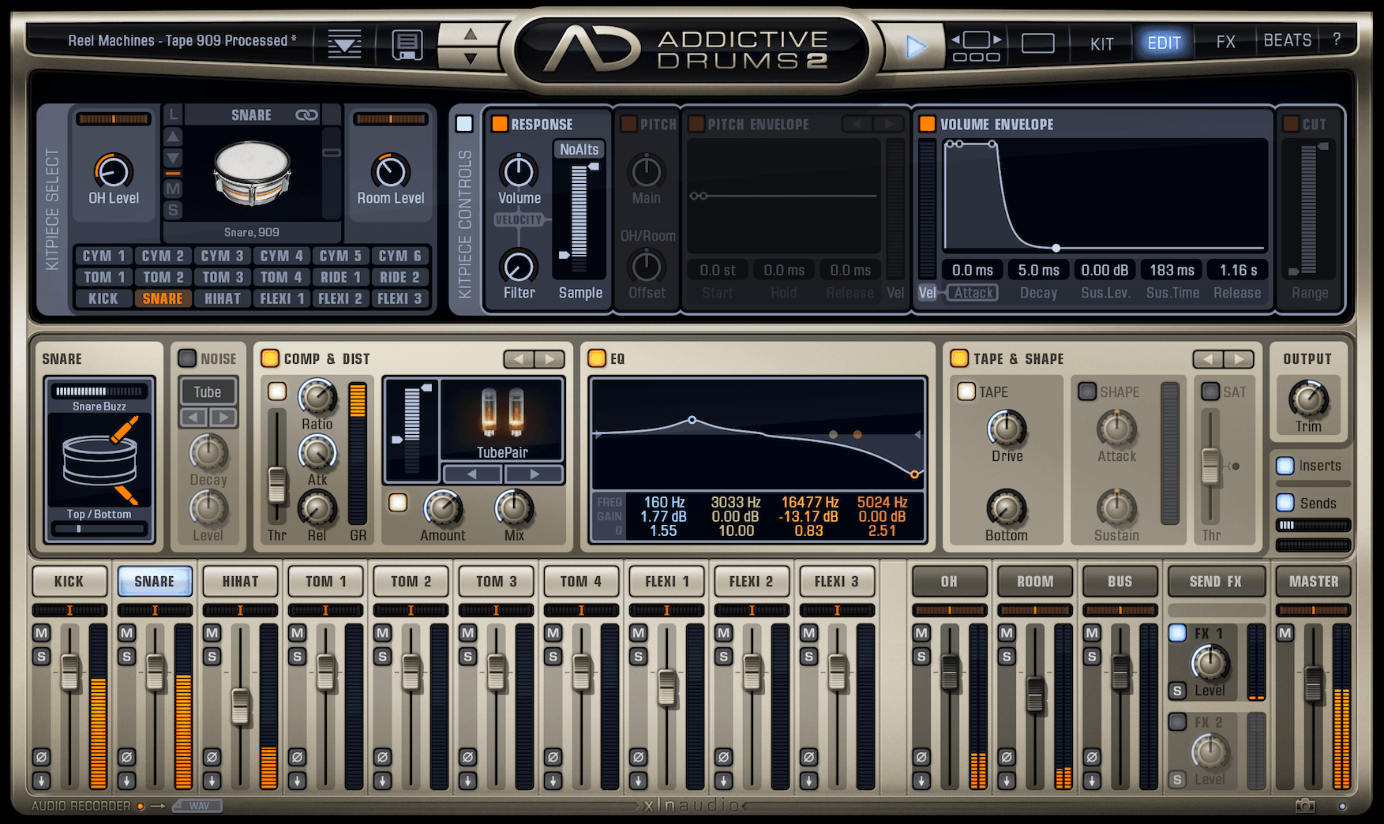This screenshot has width=1384, height=824.
Task: Click the preset save floppy disk icon
Action: (x=407, y=44)
